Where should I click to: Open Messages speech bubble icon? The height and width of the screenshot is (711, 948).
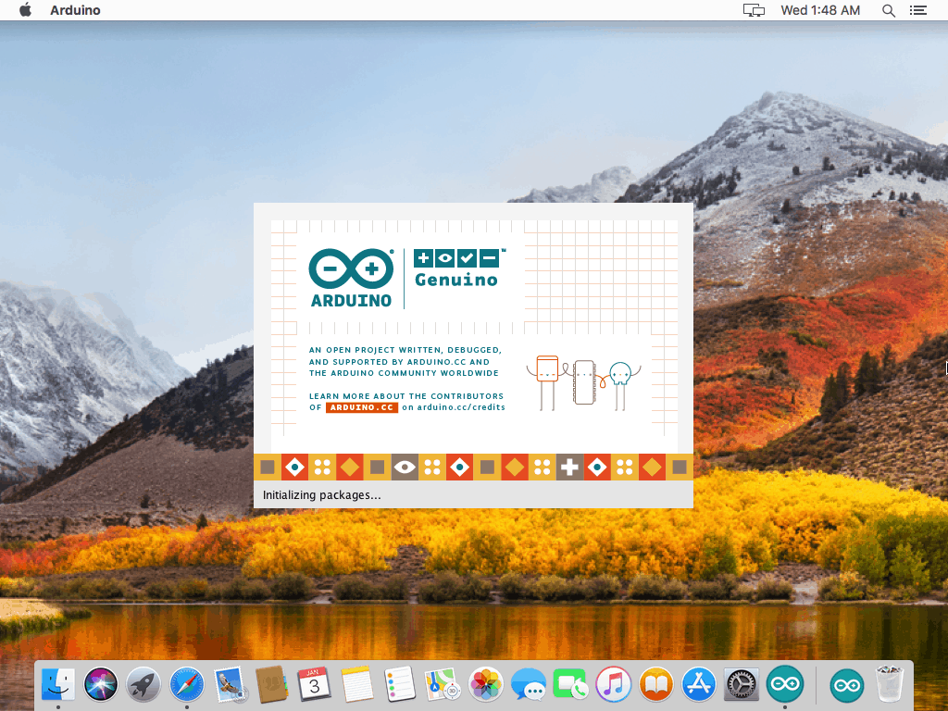coord(529,684)
